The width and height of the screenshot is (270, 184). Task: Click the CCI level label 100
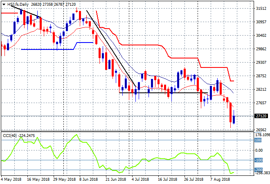(258, 140)
